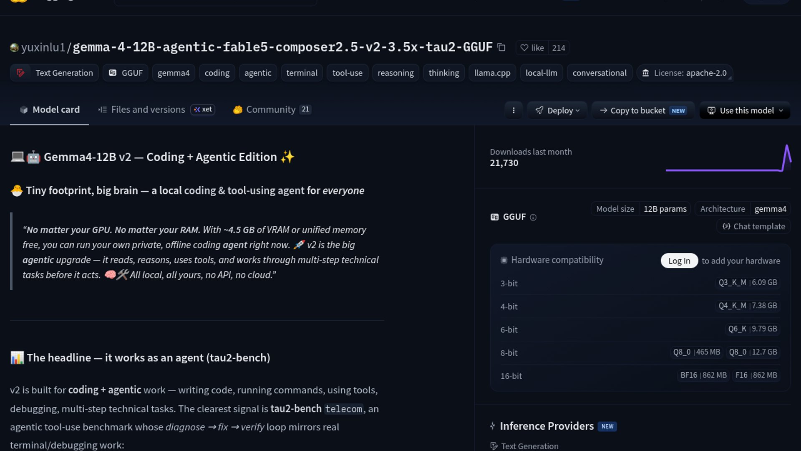This screenshot has width=801, height=451.
Task: Click the Deploy rocket icon
Action: click(x=539, y=110)
